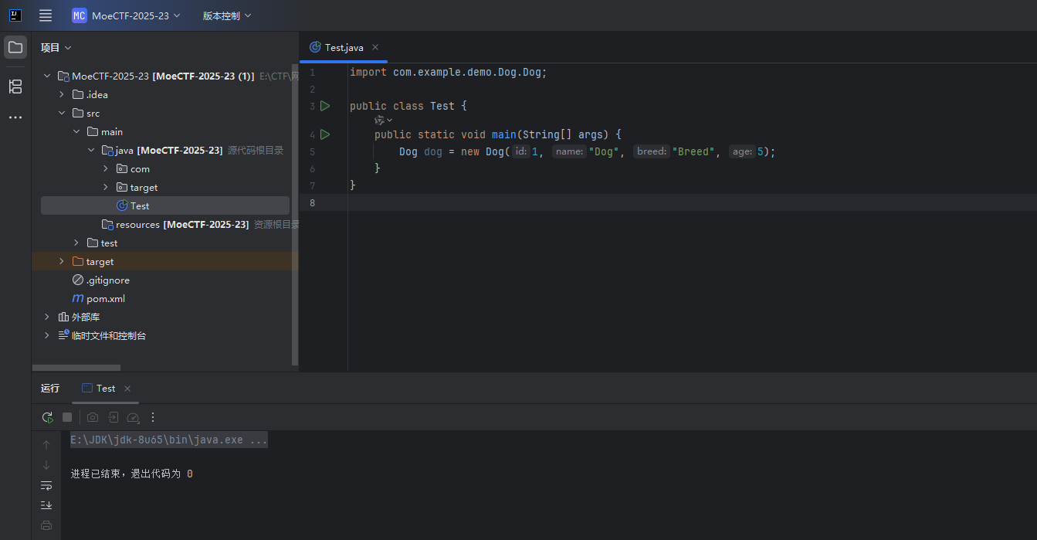Close the Test.java editor tab
The height and width of the screenshot is (540, 1037).
[x=376, y=47]
